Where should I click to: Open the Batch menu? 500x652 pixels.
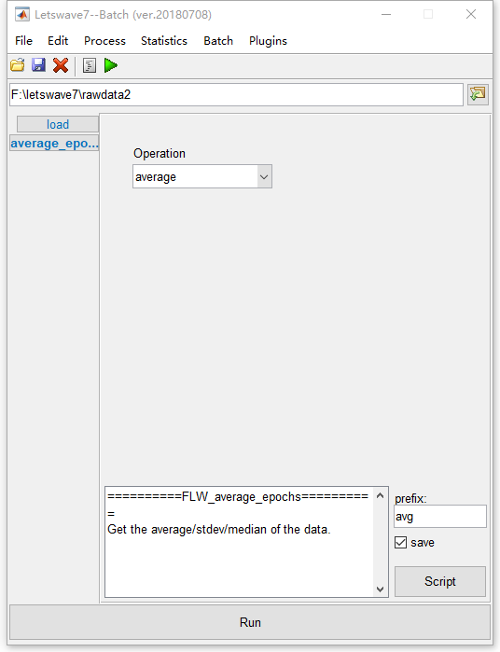point(218,41)
